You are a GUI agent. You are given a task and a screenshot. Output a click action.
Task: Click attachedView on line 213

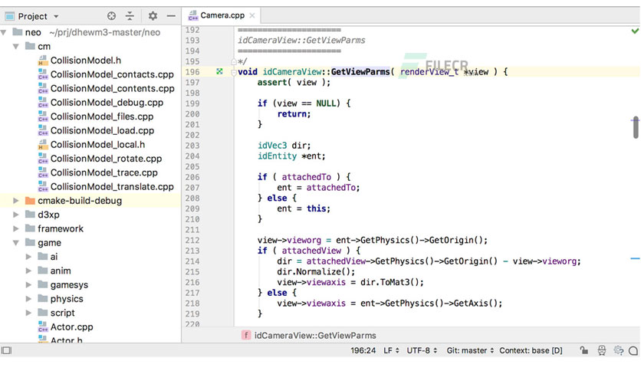pyautogui.click(x=311, y=251)
